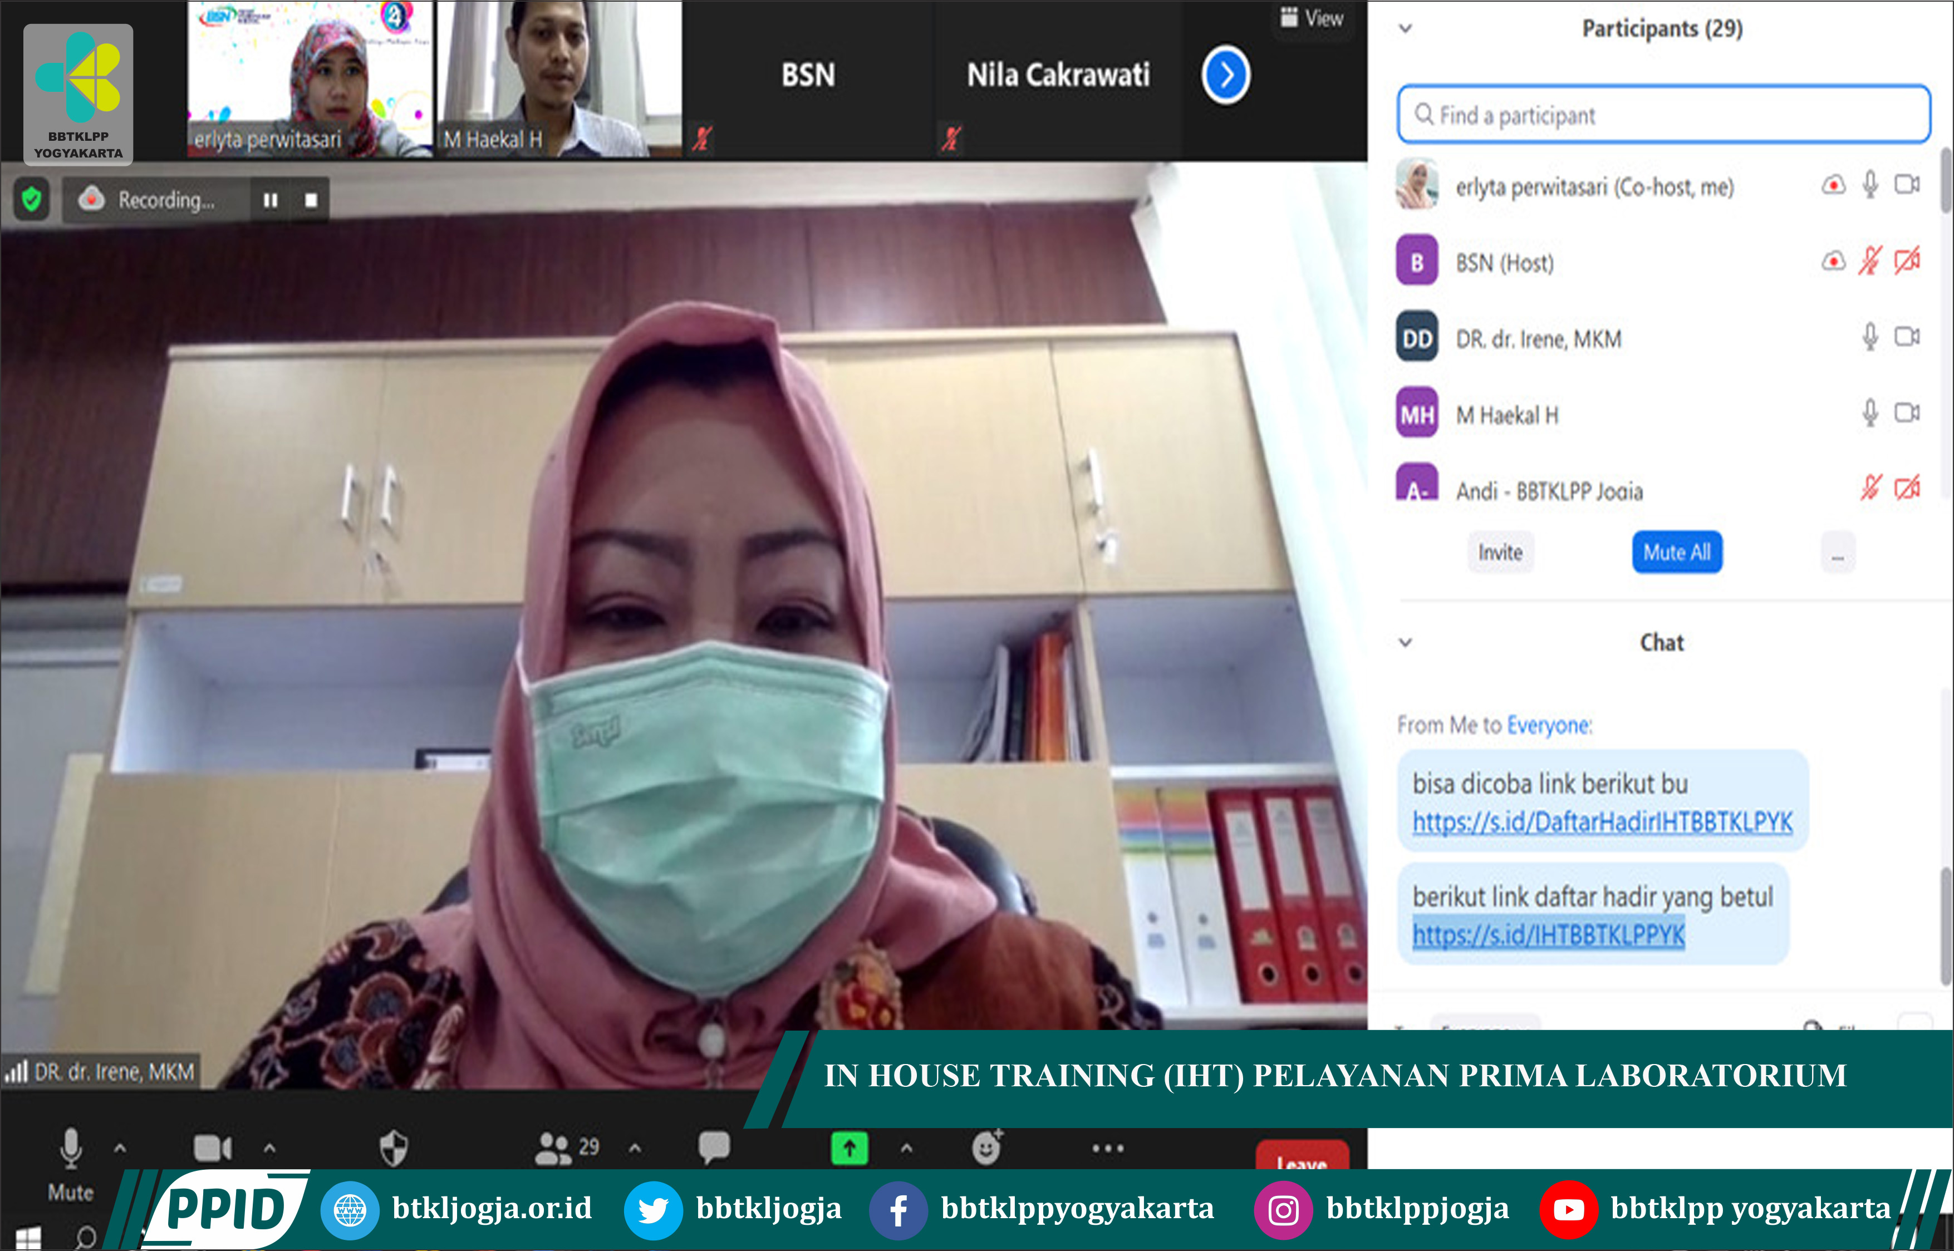This screenshot has height=1251, width=1954.
Task: Collapse the Chat panel chevron
Action: point(1406,643)
